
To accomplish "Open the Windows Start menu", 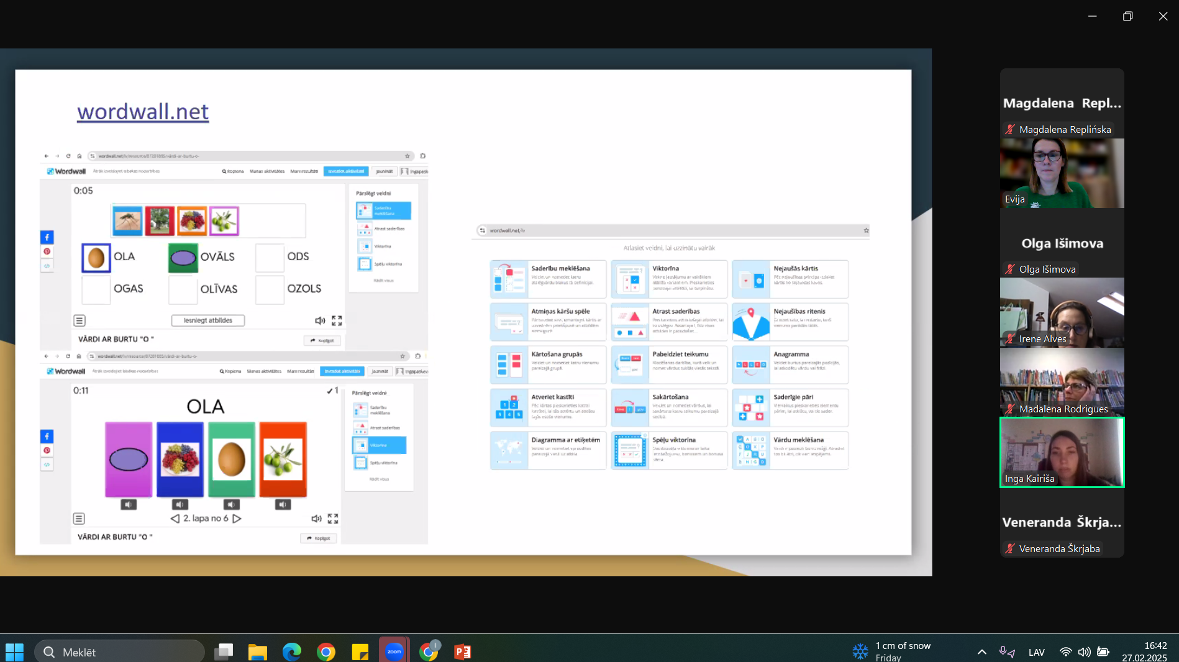I will click(14, 651).
